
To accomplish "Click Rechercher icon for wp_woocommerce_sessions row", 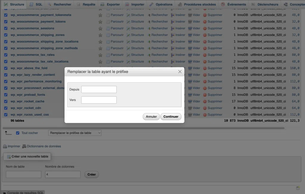I will pyautogui.click(x=149, y=28).
